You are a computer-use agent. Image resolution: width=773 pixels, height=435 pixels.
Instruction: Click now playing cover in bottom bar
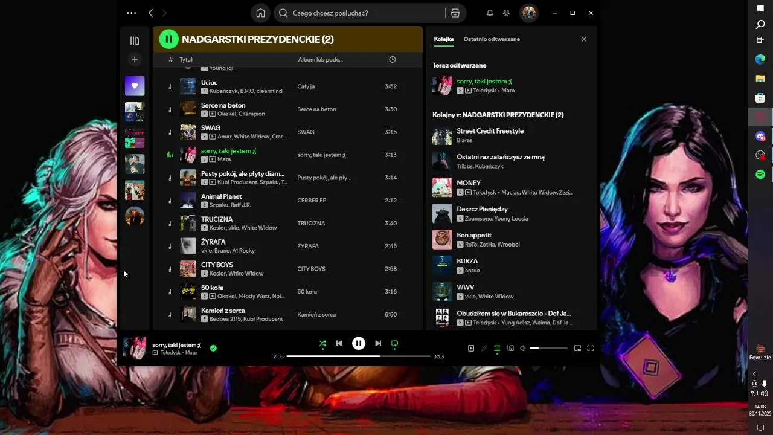(x=135, y=348)
